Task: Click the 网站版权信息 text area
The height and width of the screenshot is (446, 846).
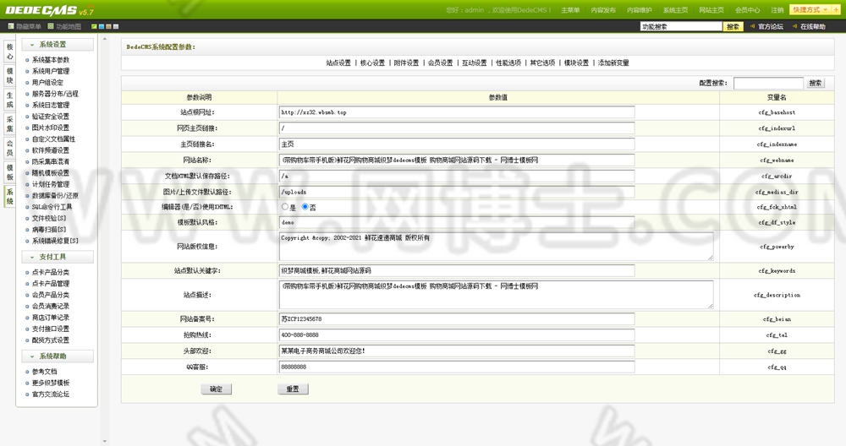Action: click(x=497, y=246)
